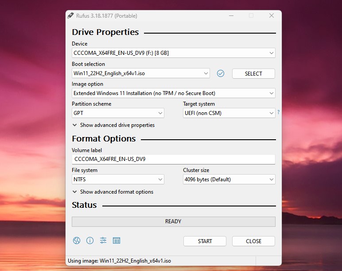Screen dimensions: 342x271
Task: Click the Drive Properties heading
Action: coord(105,32)
